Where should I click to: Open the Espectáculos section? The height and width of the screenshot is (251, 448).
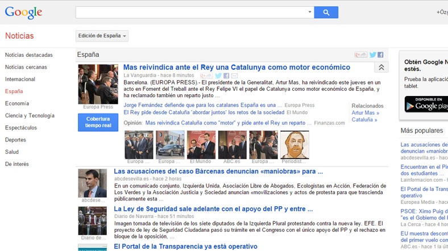(x=21, y=128)
